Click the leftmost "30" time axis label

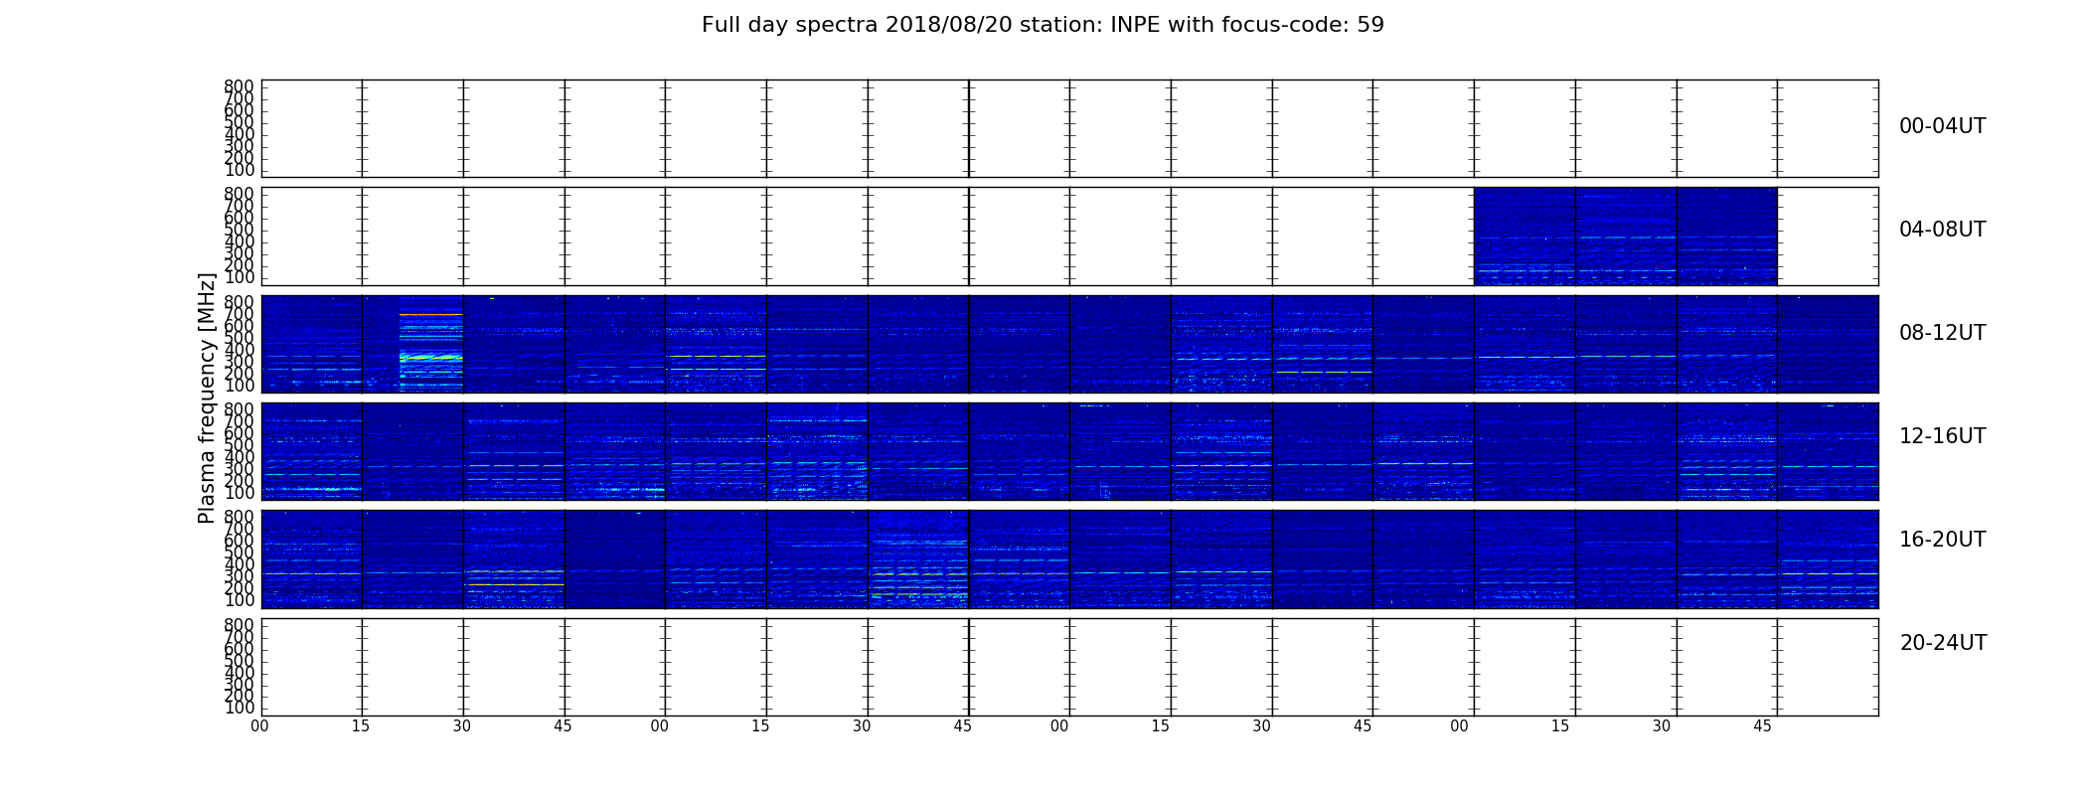pos(462,726)
